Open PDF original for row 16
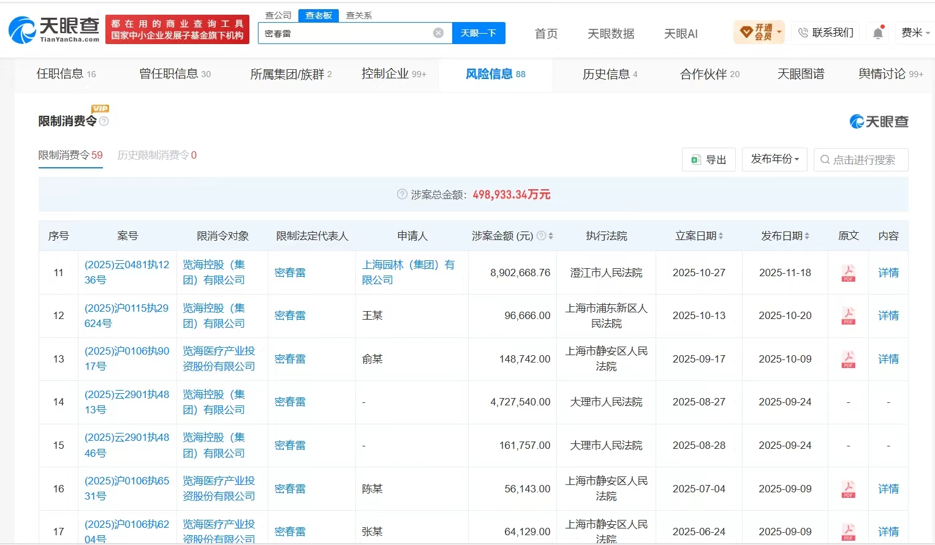Viewport: 935px width, 545px height. (x=848, y=489)
